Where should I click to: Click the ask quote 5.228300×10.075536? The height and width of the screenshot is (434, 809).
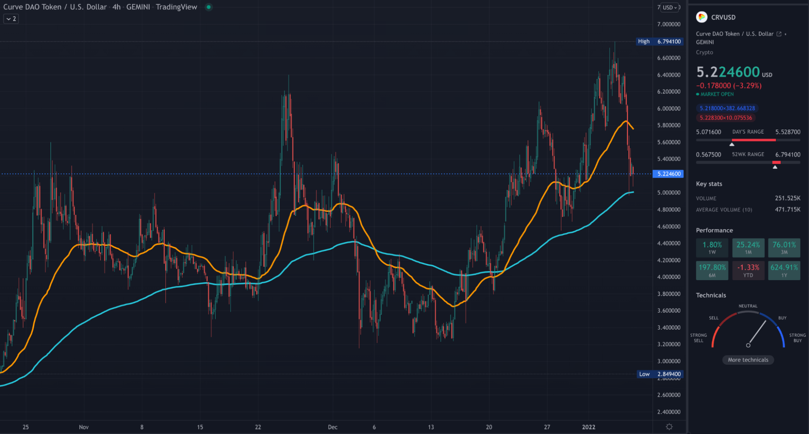(726, 118)
